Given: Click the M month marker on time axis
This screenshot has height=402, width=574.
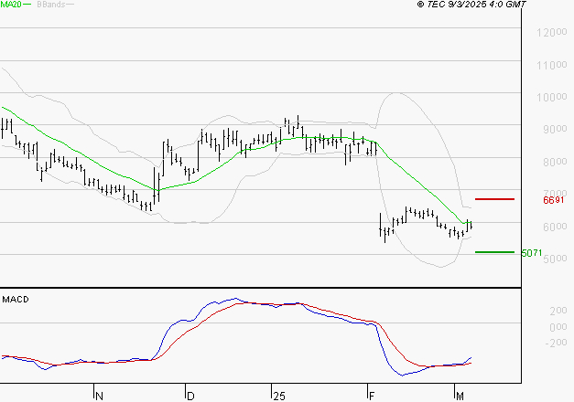Looking at the screenshot, I should click(460, 396).
